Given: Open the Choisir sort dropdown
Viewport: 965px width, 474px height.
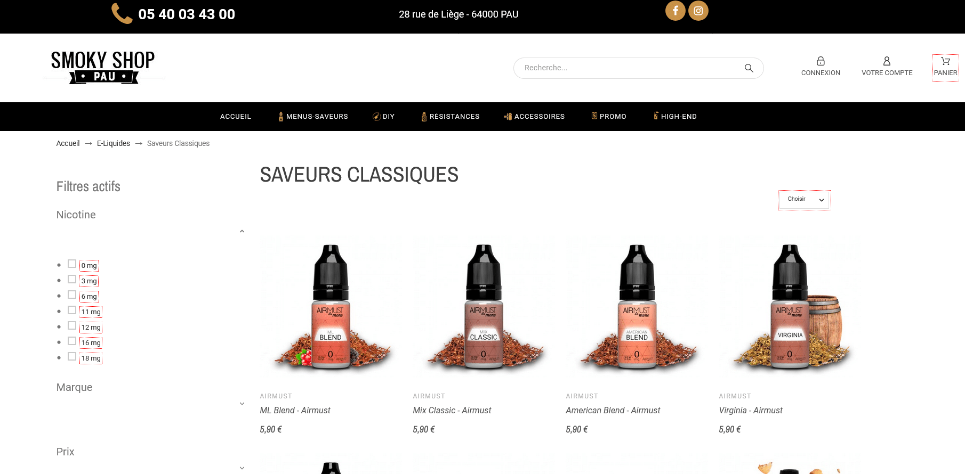Looking at the screenshot, I should 805,200.
